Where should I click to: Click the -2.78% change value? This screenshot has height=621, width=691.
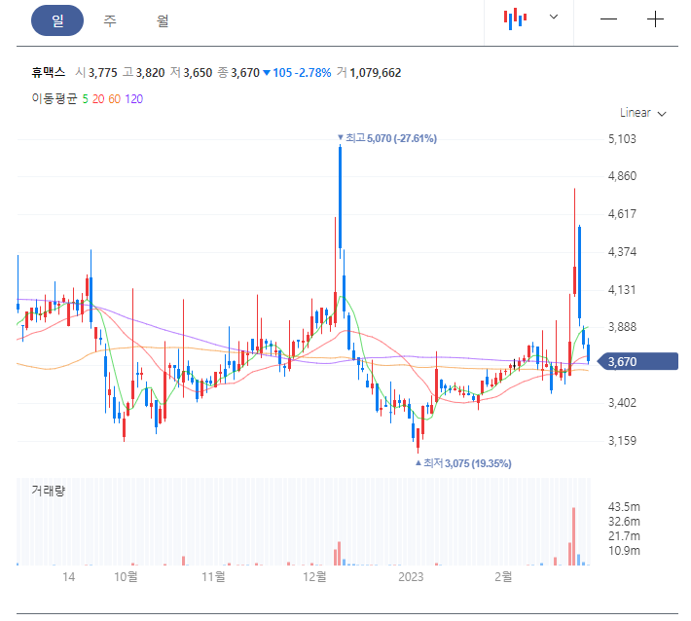click(x=312, y=73)
